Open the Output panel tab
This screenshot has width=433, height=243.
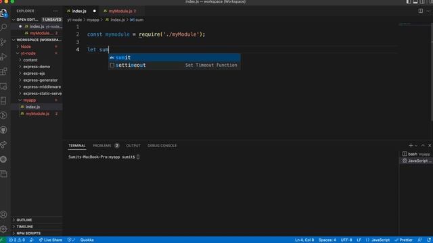coord(133,146)
